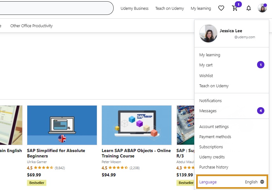This screenshot has height=190, width=272.
Task: Open the Language English selector
Action: (x=232, y=182)
